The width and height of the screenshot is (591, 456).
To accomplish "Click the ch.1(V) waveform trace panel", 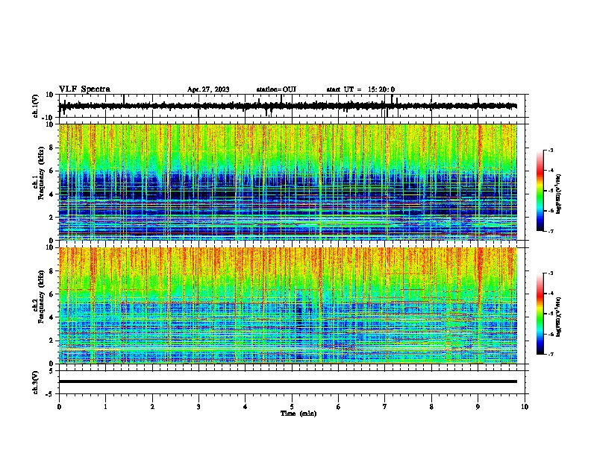I will point(291,106).
